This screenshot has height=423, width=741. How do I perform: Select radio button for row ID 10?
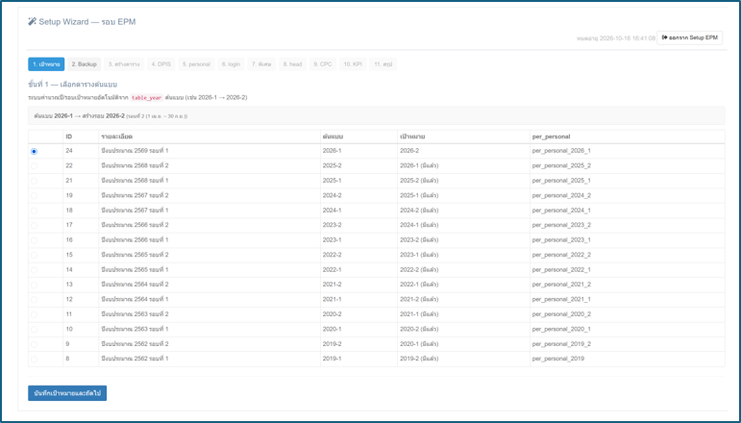coord(34,330)
